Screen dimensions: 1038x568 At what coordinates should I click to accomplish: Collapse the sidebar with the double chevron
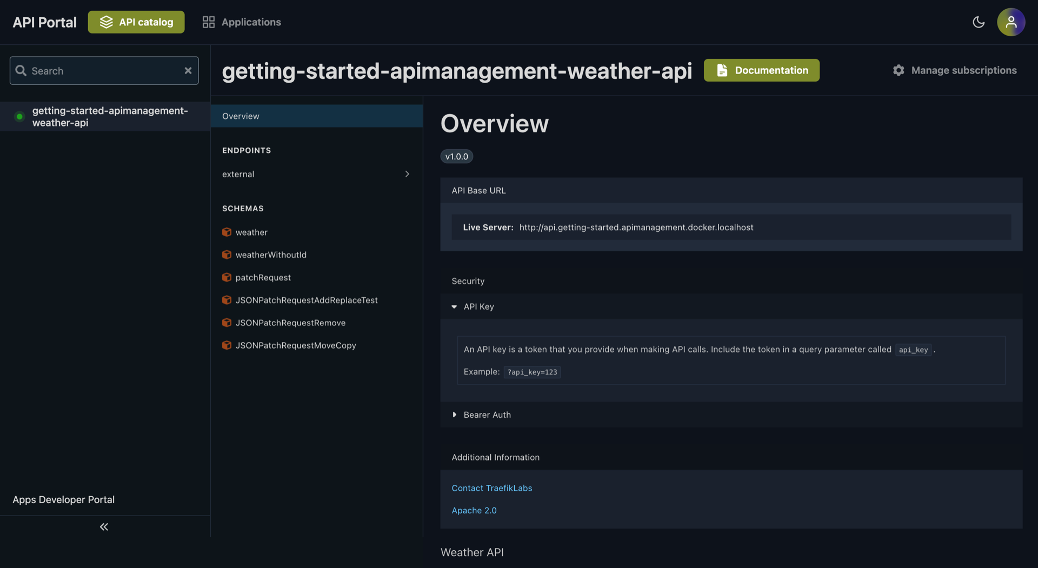coord(104,527)
